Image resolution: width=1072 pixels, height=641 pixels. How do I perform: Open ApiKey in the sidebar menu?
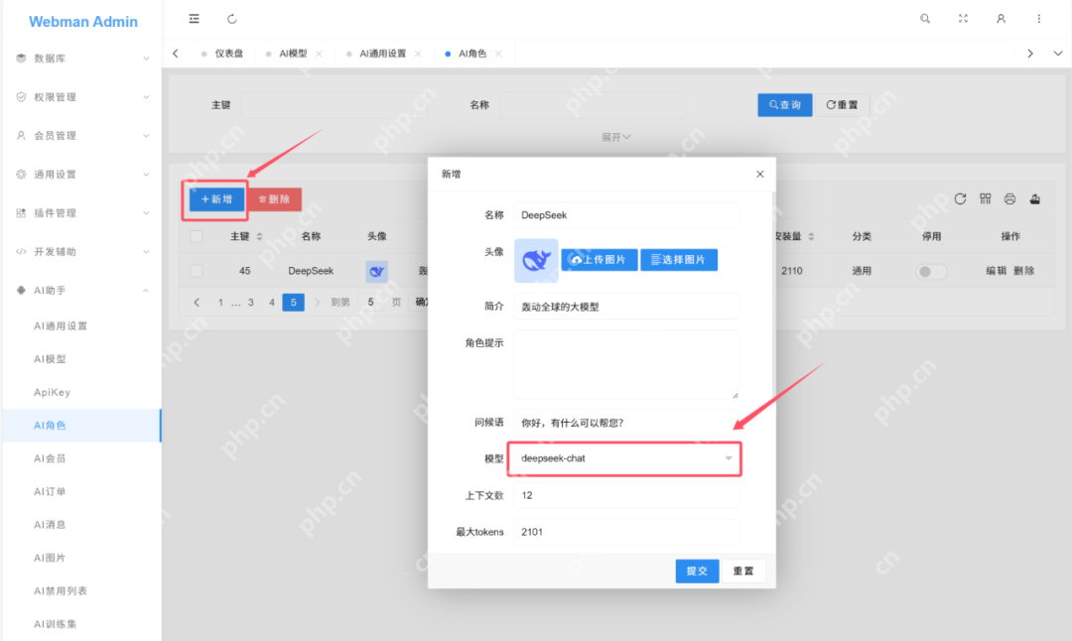coord(52,392)
